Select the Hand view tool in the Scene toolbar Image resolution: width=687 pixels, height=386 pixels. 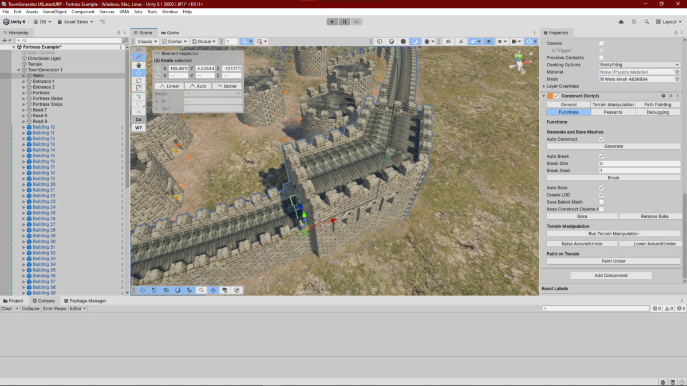139,65
